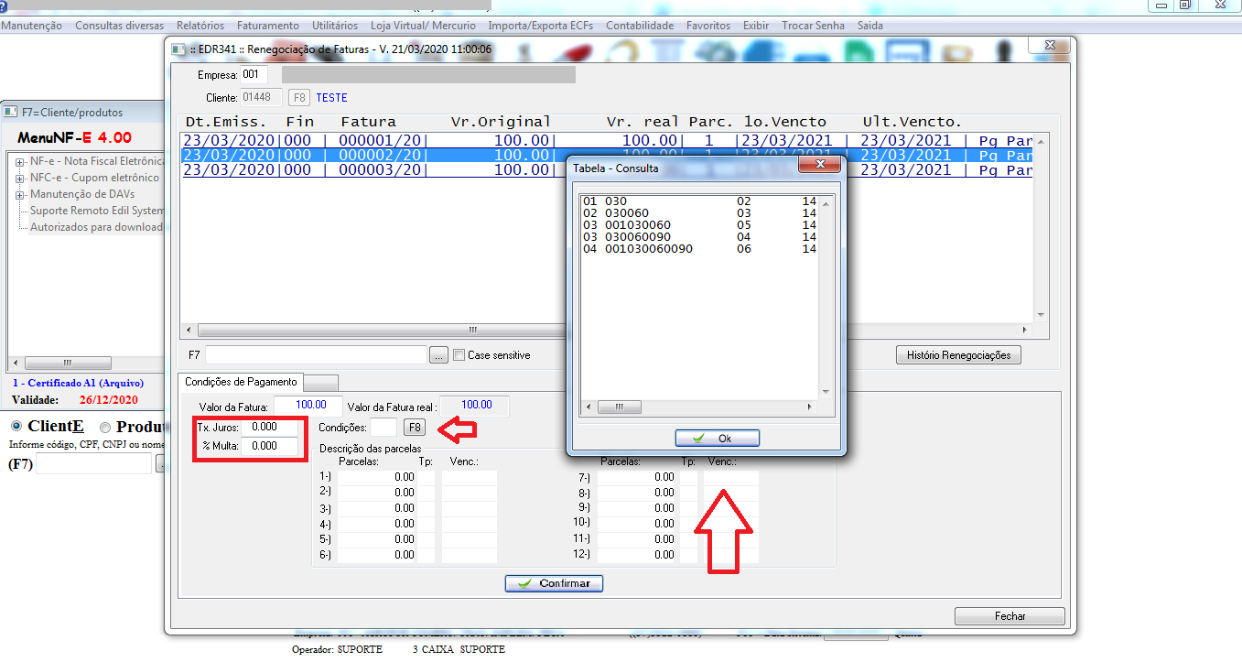Click Ok in the Tabela - Consulta dialog

(x=717, y=439)
